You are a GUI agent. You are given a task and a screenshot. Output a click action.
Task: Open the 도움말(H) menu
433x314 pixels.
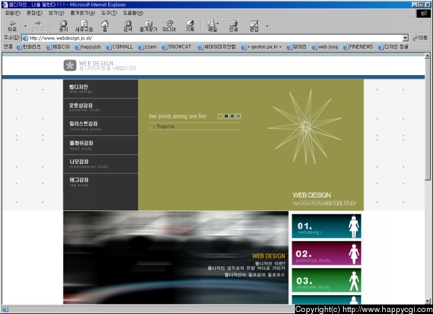[133, 13]
